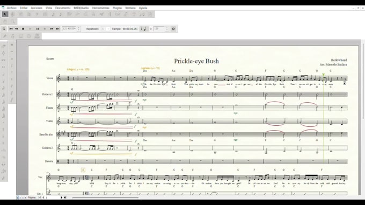Click the Página number field
The width and height of the screenshot is (365, 205).
pyautogui.click(x=53, y=198)
